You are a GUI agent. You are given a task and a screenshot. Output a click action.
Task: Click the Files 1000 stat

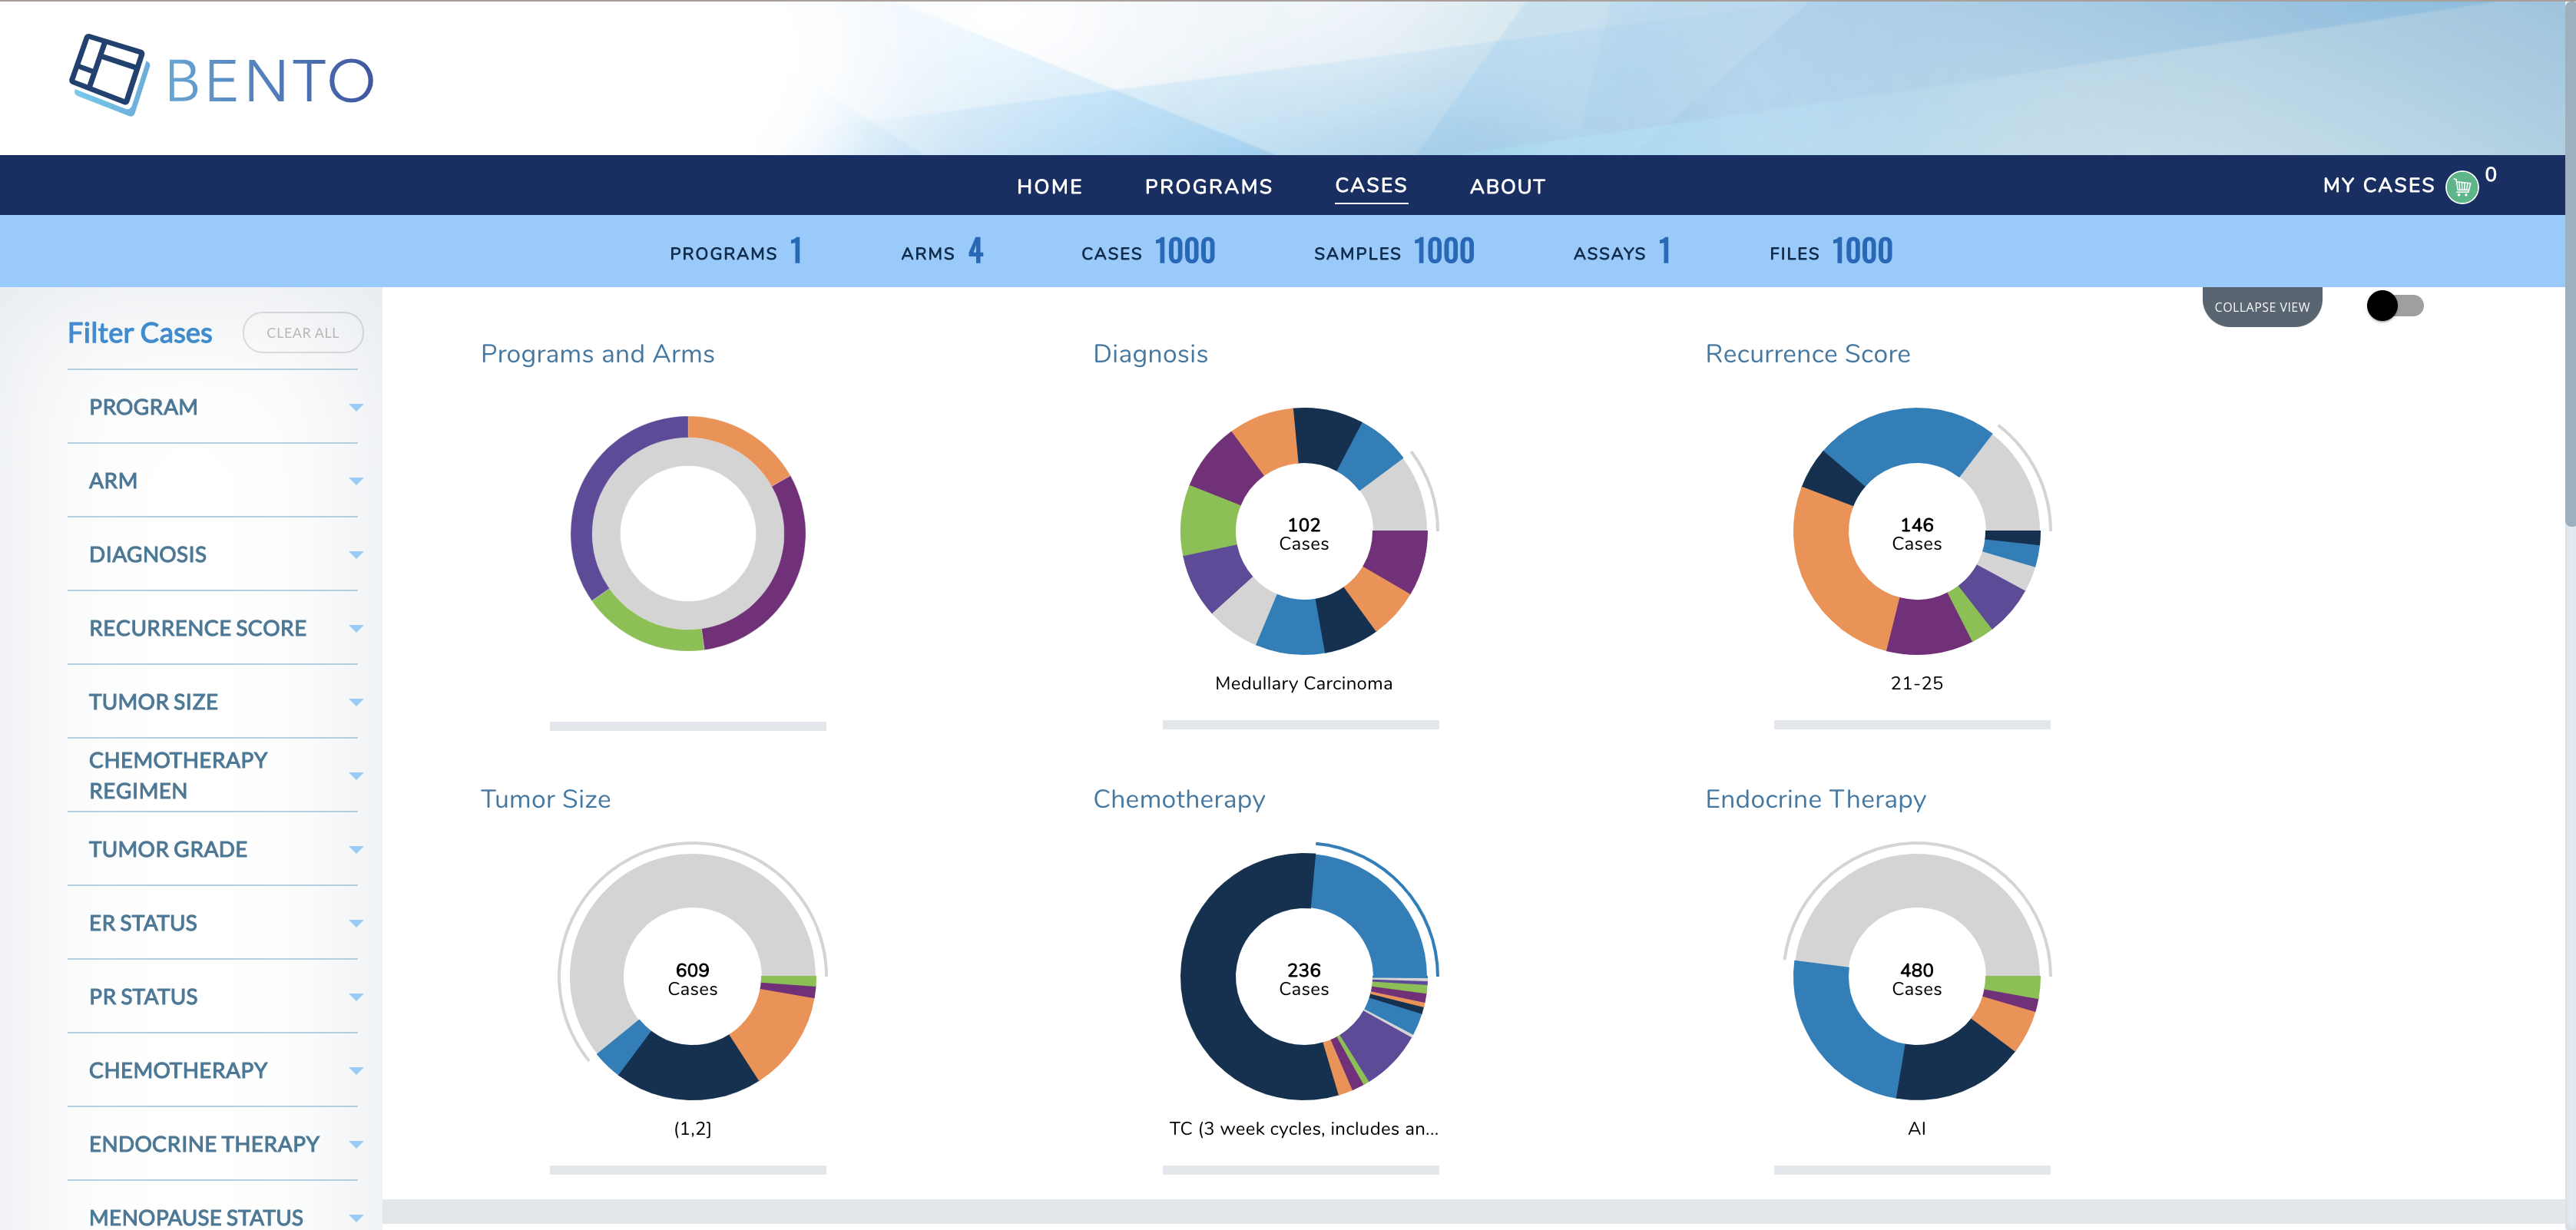point(1831,251)
